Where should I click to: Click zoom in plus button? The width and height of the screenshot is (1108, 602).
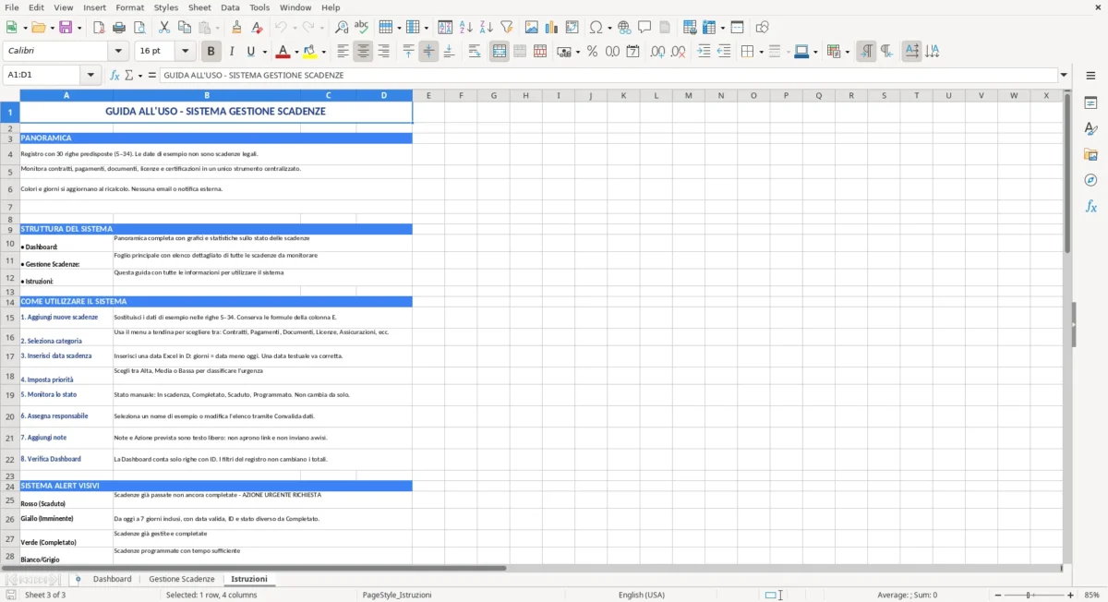pyautogui.click(x=1071, y=595)
